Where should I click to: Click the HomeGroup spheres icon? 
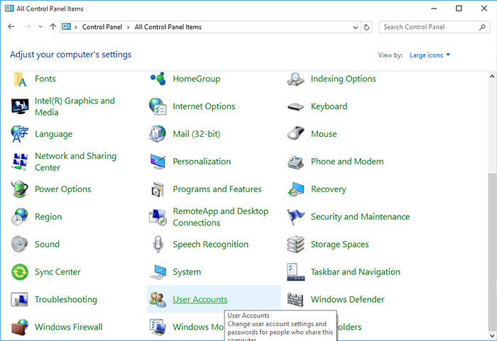pos(158,79)
